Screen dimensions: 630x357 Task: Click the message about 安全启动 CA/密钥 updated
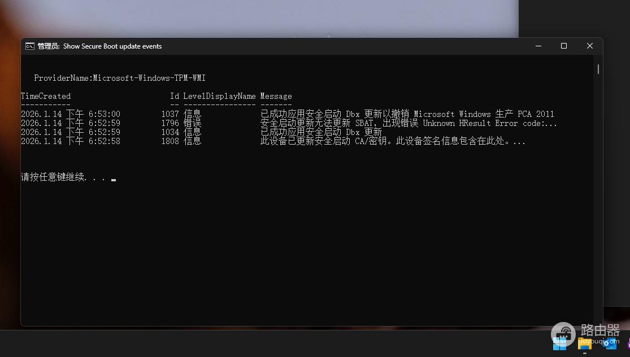(x=393, y=141)
